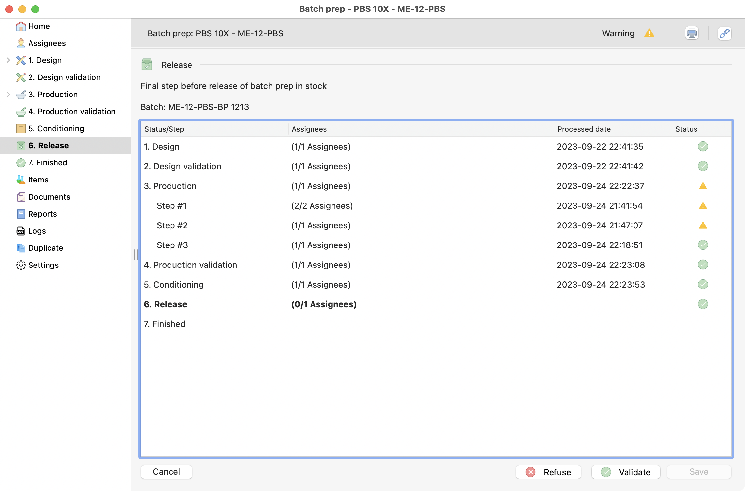This screenshot has height=491, width=745.
Task: Click the Warning label in header
Action: click(x=618, y=33)
